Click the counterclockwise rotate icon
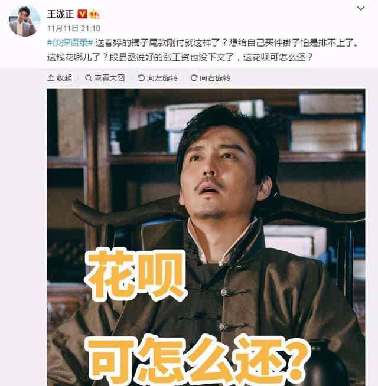Screen dimensions: 378x386 [x=141, y=78]
